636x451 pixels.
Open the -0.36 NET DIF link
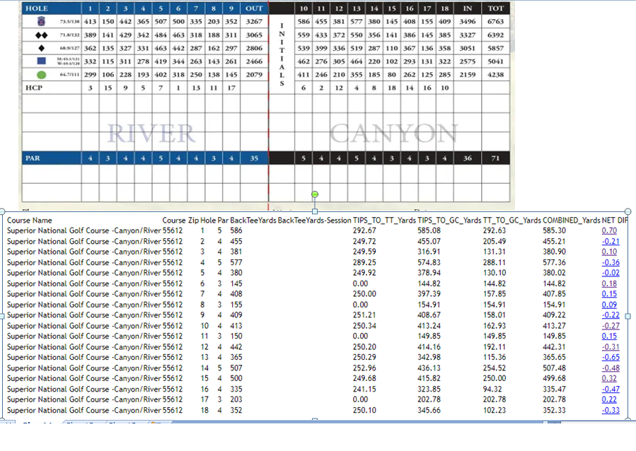click(x=611, y=262)
